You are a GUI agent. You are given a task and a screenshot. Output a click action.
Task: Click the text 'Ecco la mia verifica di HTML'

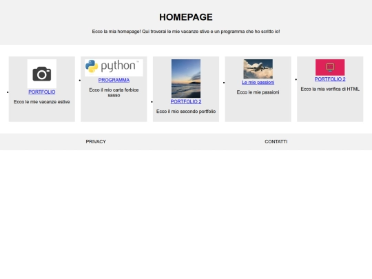click(330, 89)
